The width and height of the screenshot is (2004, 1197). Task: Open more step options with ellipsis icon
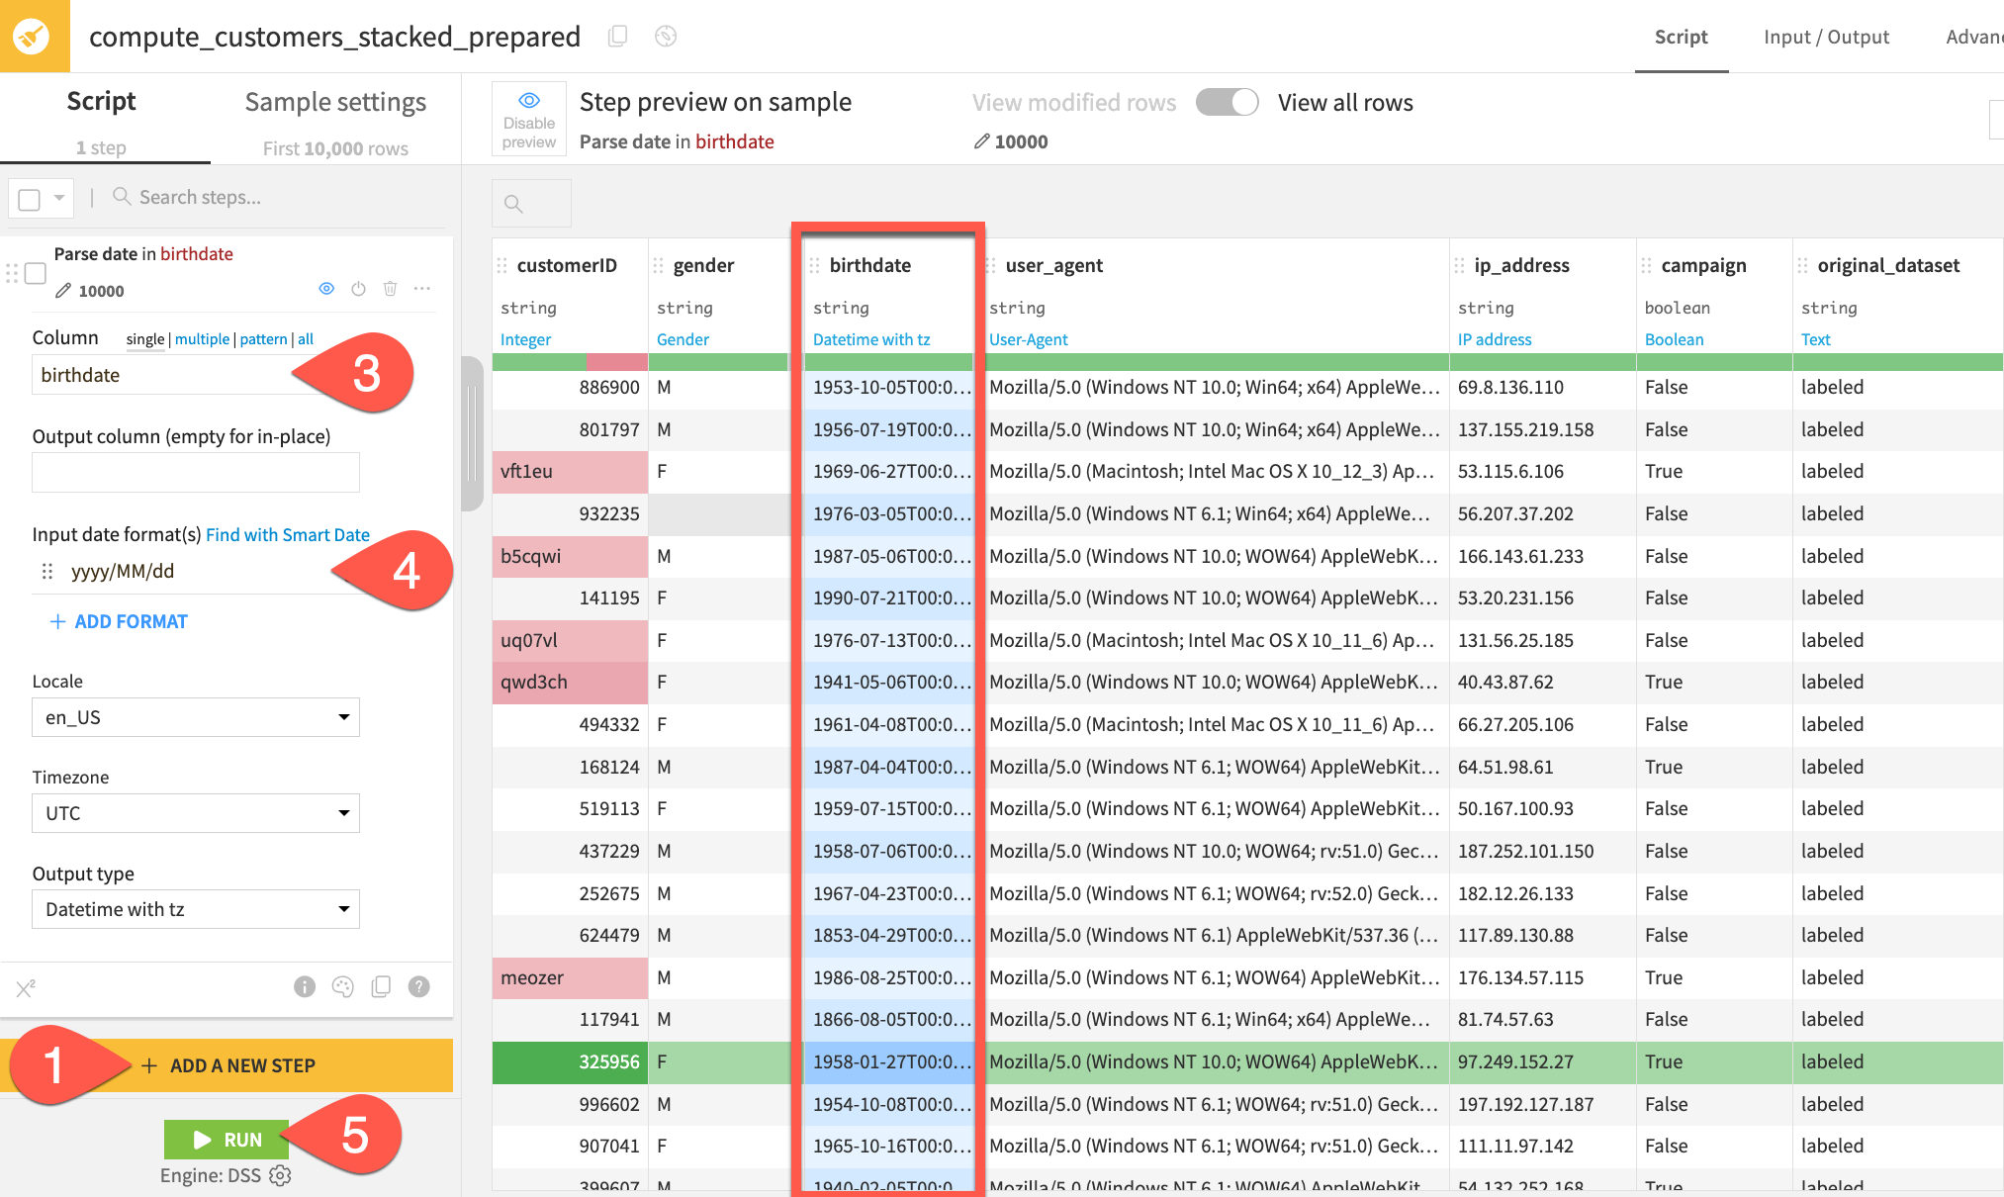point(422,289)
